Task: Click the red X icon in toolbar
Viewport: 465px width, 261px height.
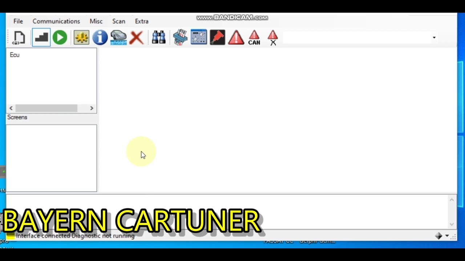Action: point(137,38)
